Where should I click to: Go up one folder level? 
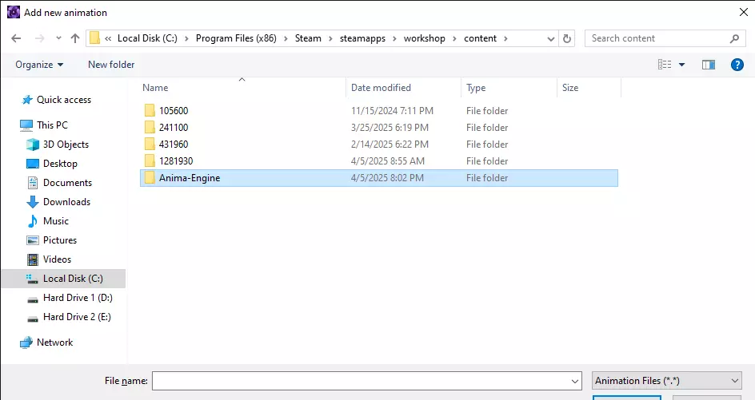click(75, 38)
